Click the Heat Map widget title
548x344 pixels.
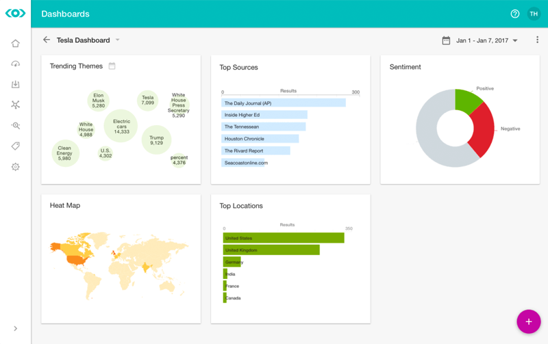coord(65,205)
